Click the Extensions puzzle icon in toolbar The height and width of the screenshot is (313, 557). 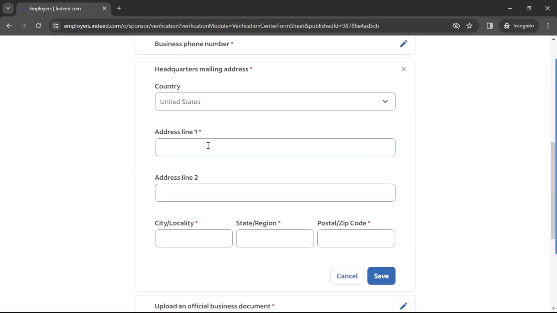[491, 26]
